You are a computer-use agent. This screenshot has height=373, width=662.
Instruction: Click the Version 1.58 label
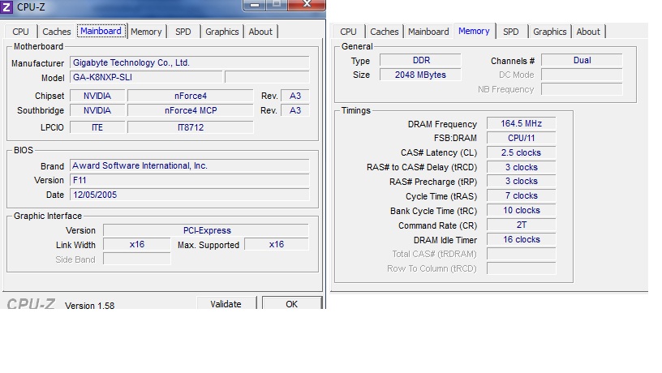pyautogui.click(x=89, y=305)
